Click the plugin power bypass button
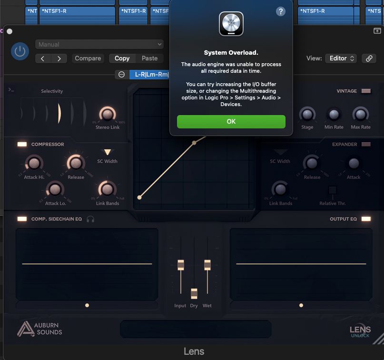 20,51
